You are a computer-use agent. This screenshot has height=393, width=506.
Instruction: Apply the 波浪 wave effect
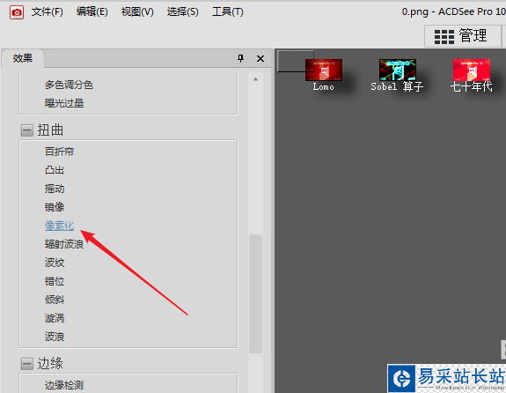(55, 337)
